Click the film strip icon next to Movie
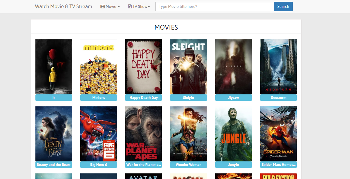 (102, 6)
